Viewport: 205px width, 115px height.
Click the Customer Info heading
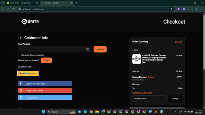coord(36,38)
